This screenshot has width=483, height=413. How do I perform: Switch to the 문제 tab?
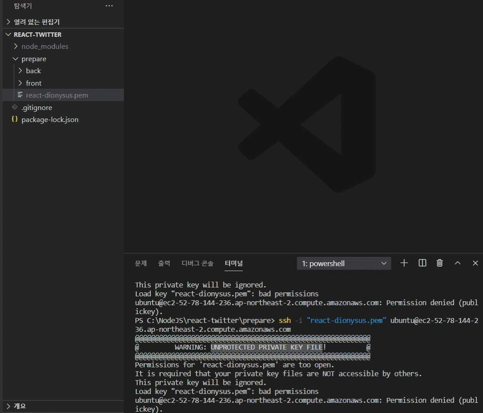[141, 264]
